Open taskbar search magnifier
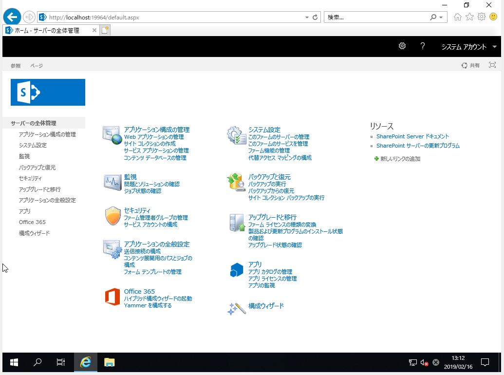The height and width of the screenshot is (375, 504). point(37,362)
